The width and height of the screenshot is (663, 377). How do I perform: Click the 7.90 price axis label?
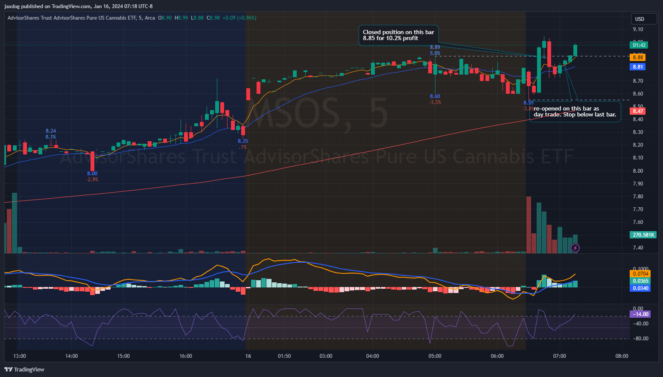[x=638, y=184]
